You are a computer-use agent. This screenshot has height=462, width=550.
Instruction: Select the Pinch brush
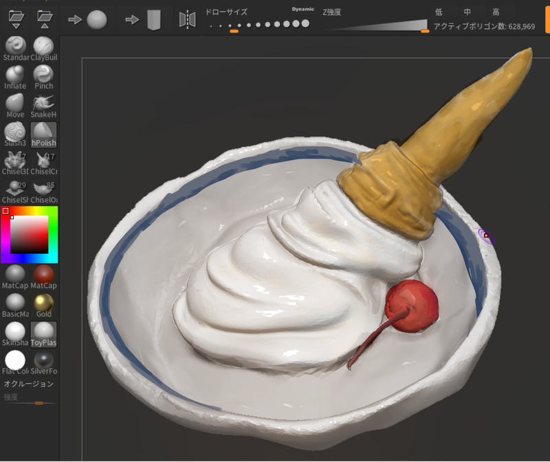click(43, 77)
